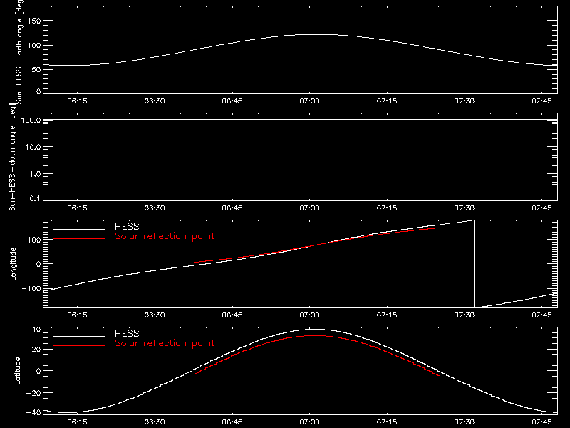Image resolution: width=570 pixels, height=428 pixels.
Task: Click Solar reflection point legend in Longitude plot
Action: 165,236
